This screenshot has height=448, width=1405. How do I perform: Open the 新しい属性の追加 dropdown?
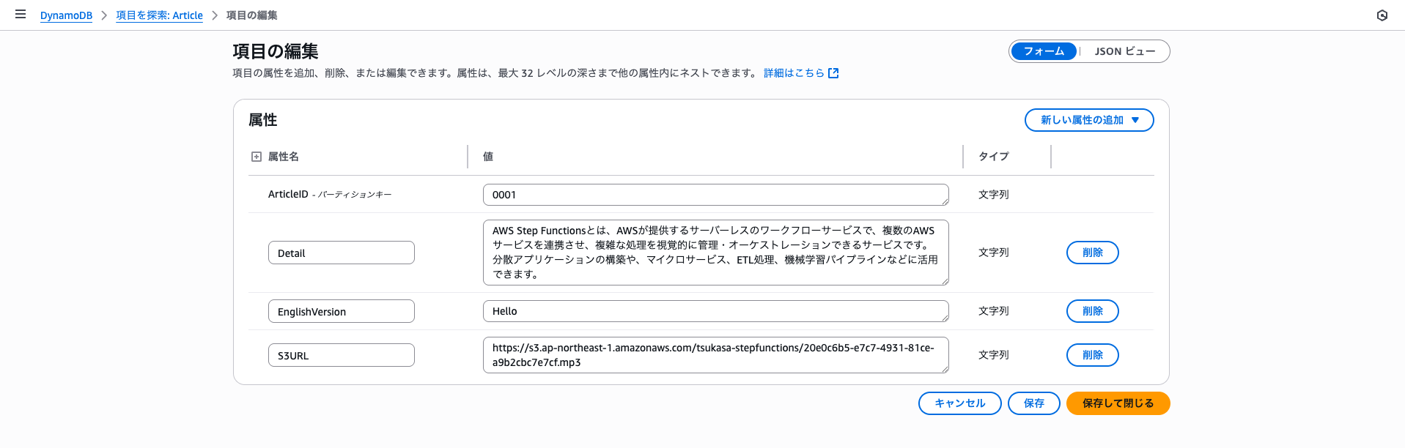coord(1089,120)
